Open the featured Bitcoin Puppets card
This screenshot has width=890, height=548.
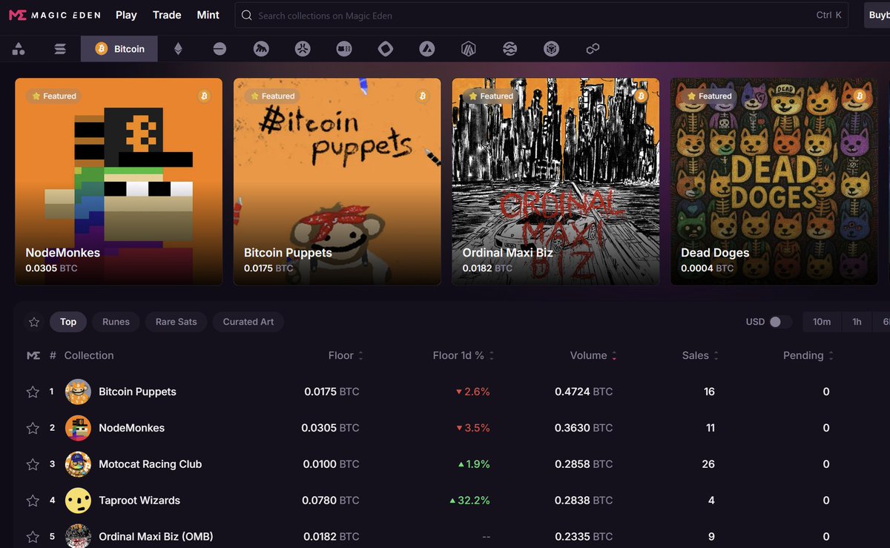337,182
